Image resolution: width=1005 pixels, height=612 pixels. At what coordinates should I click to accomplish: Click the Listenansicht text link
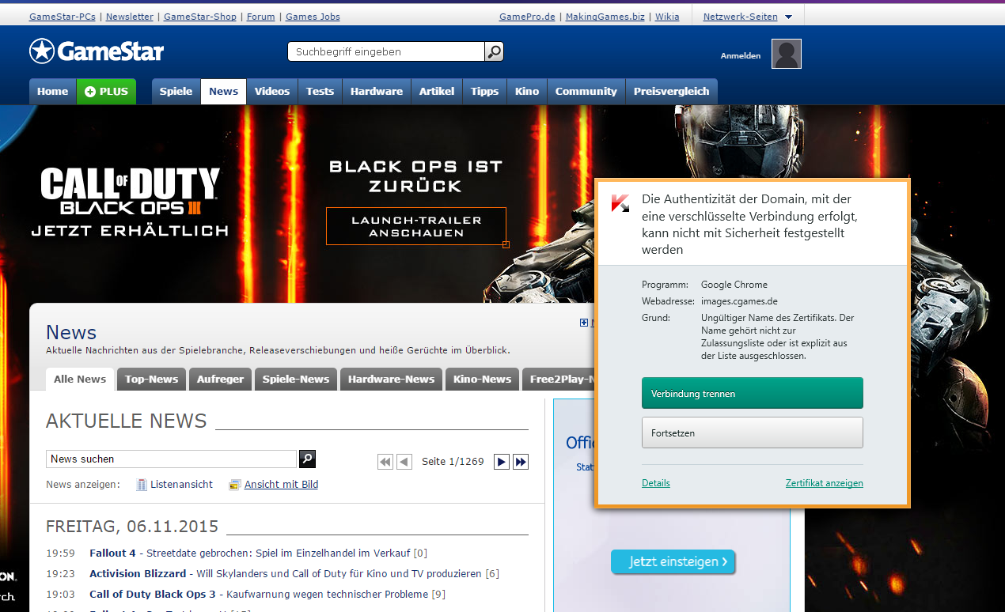coord(181,485)
